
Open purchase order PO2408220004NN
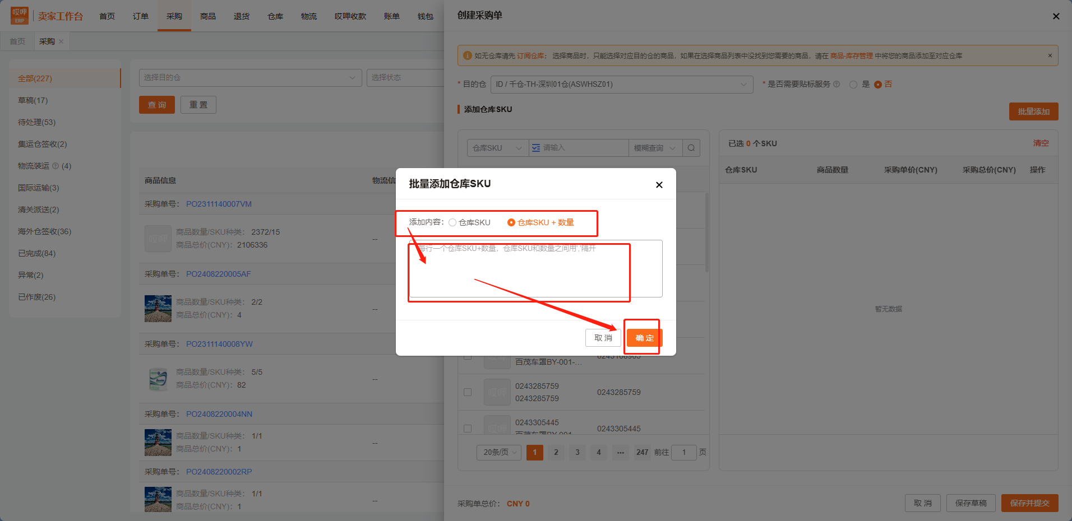coord(219,414)
